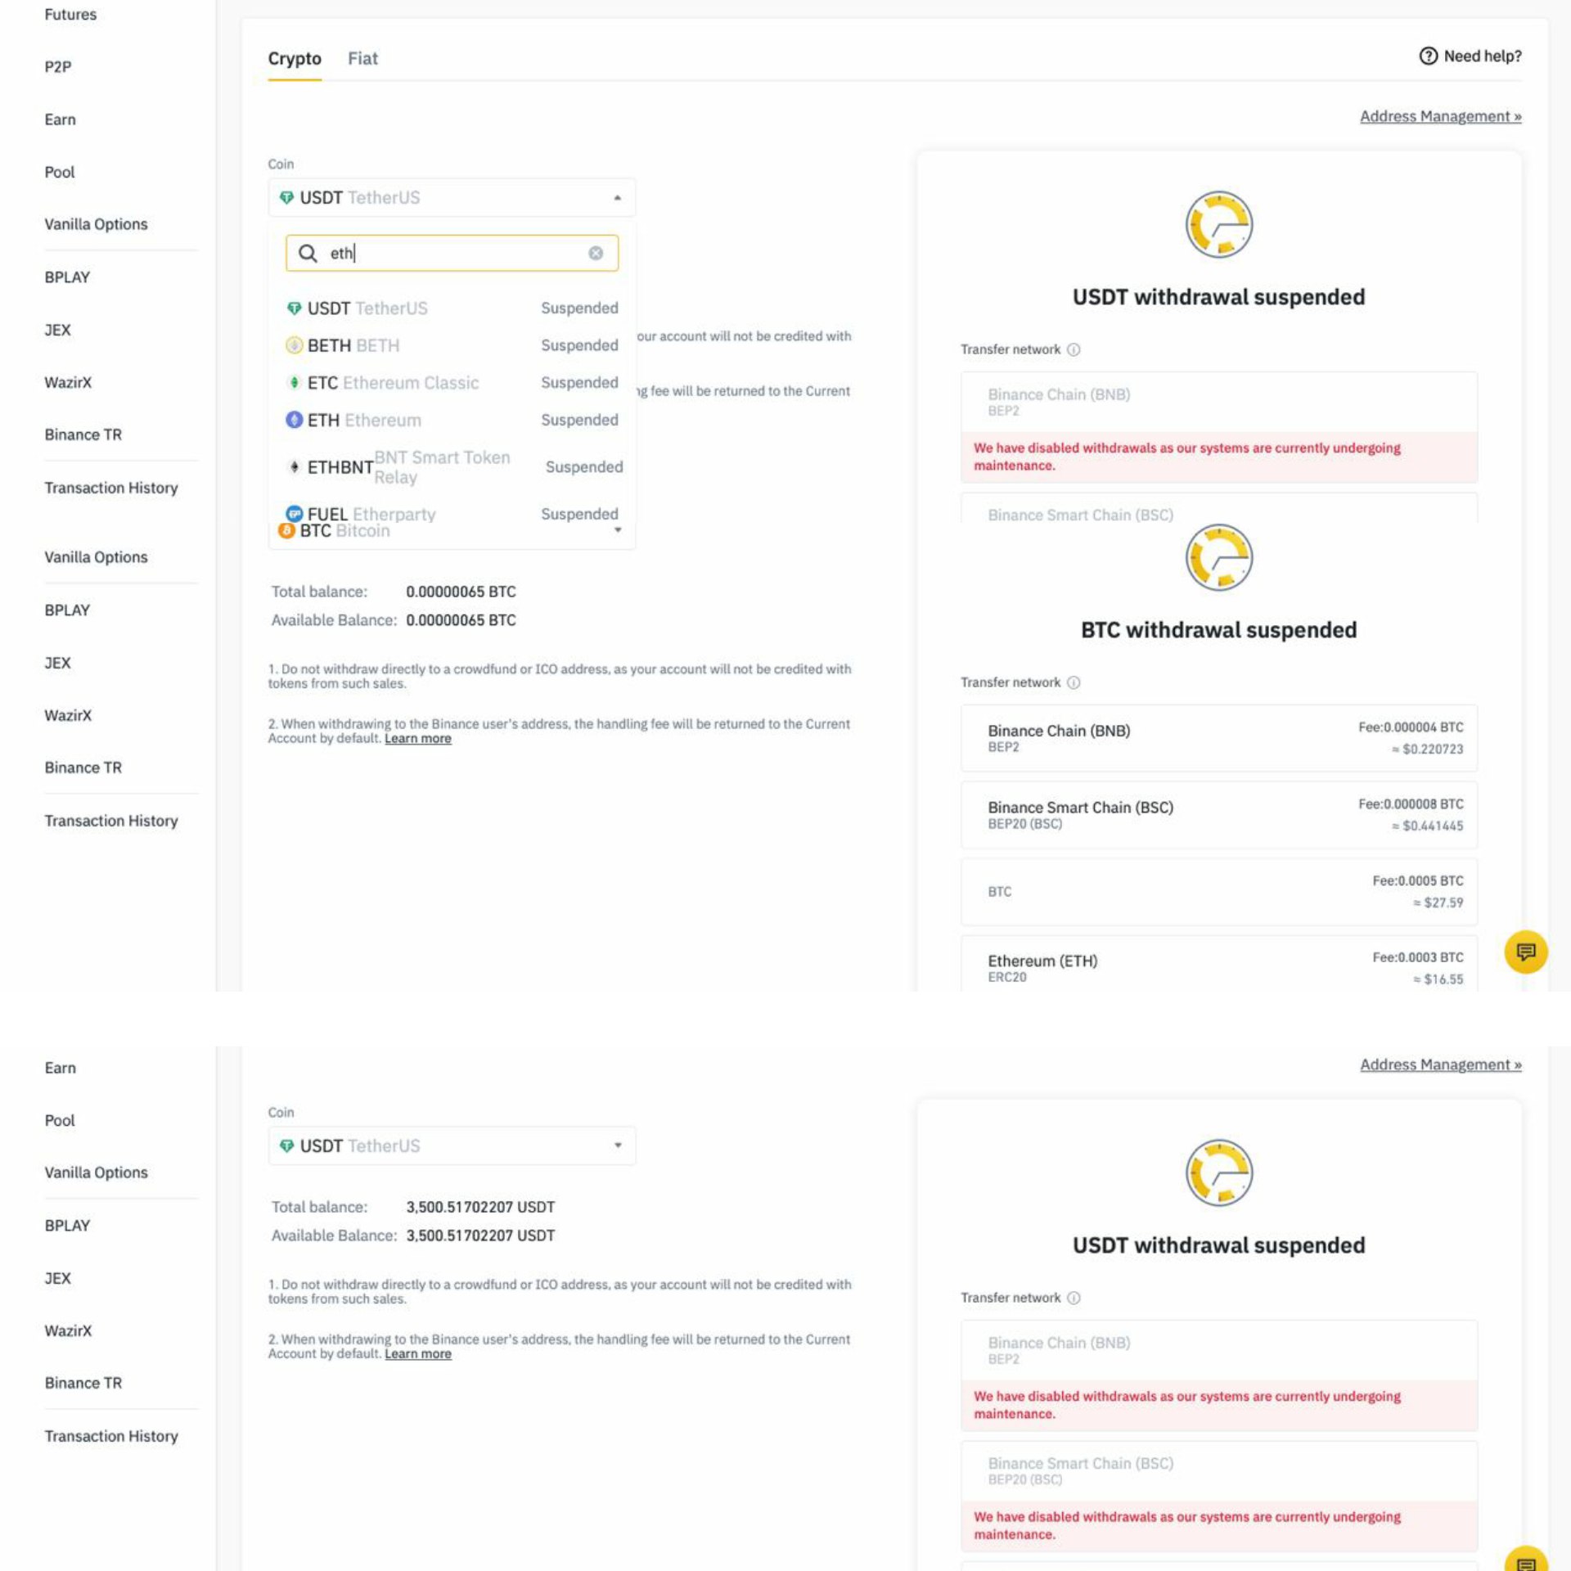Screen dimensions: 1571x1571
Task: Switch to the Fiat tab
Action: tap(362, 59)
